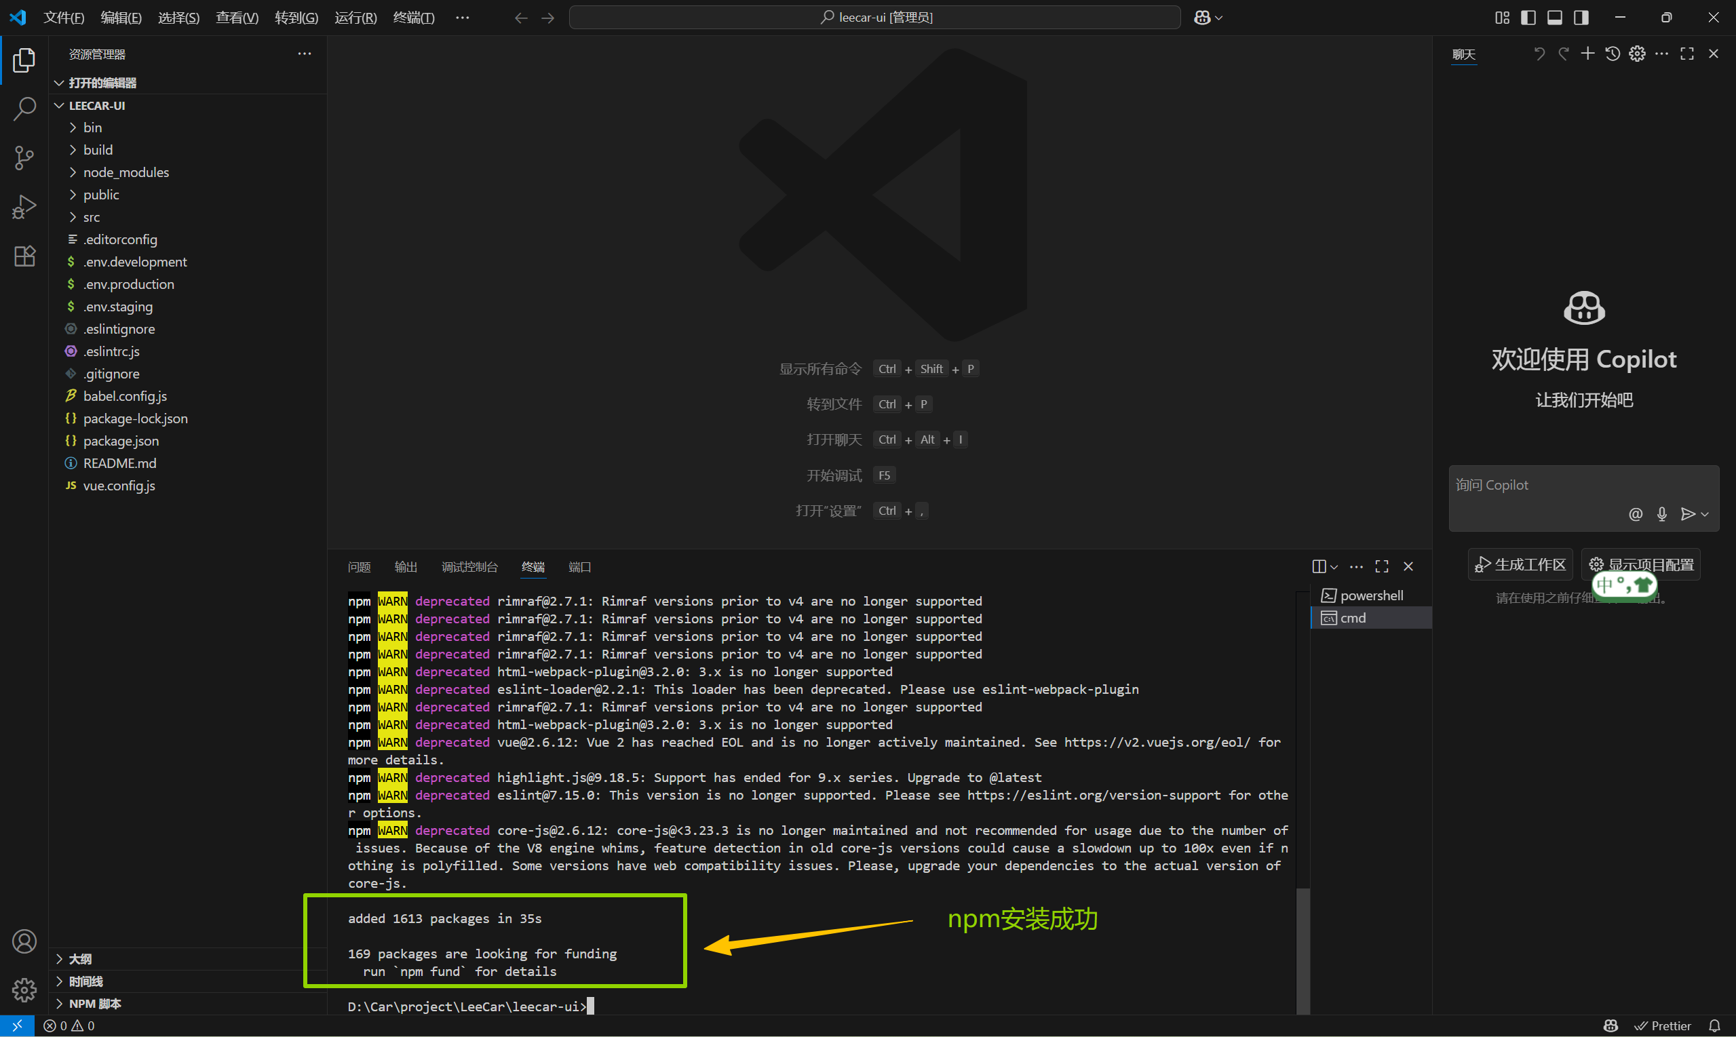Toggle the bottom panel layout button
Viewport: 1736px width, 1037px height.
1554,18
